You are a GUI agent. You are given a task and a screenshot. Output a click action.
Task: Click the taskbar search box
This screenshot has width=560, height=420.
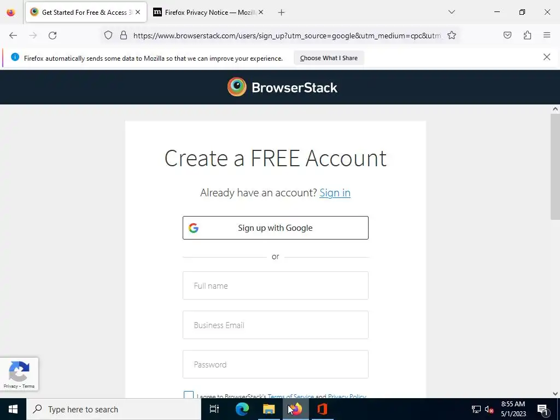[x=114, y=409]
